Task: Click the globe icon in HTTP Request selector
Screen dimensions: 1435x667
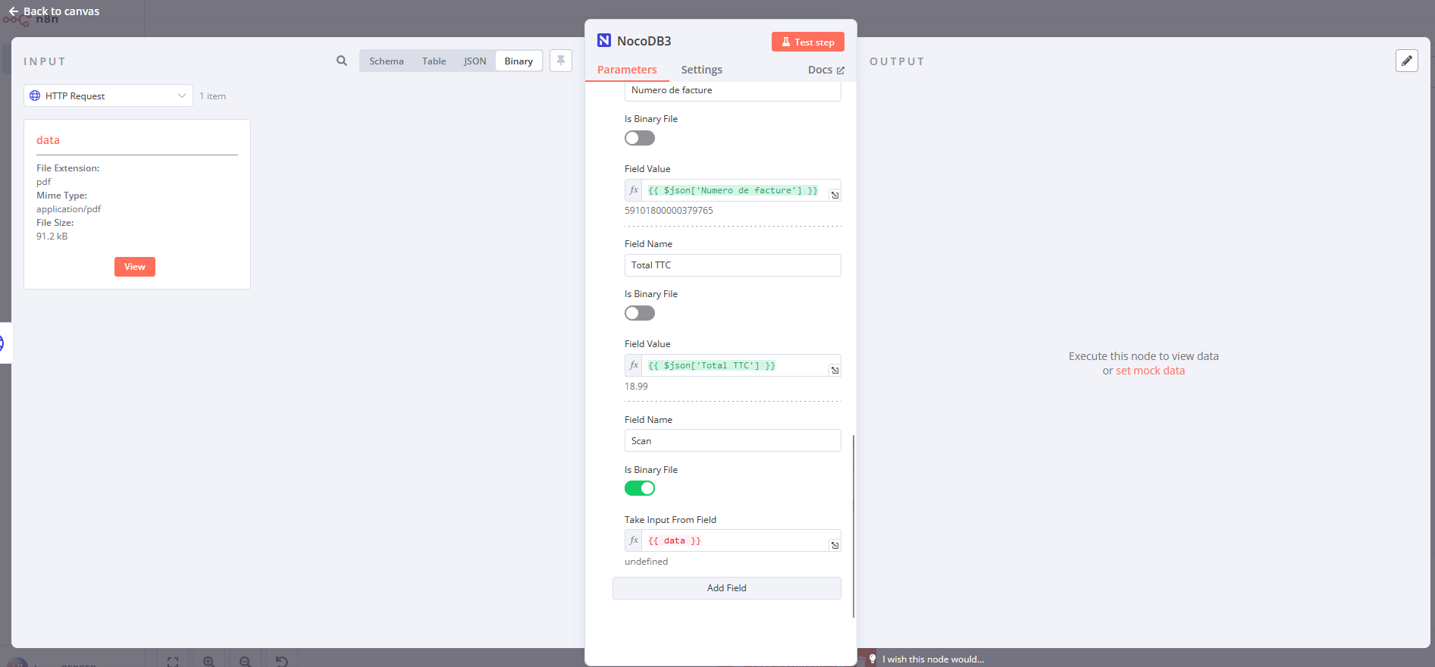Action: (x=35, y=96)
